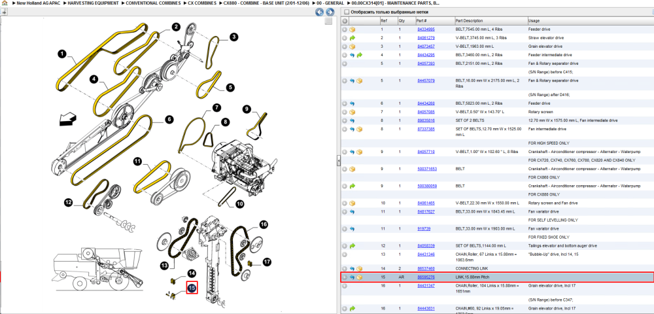Select callout 10 in the diagram
Screen dimensions: 654x314
tap(240, 204)
